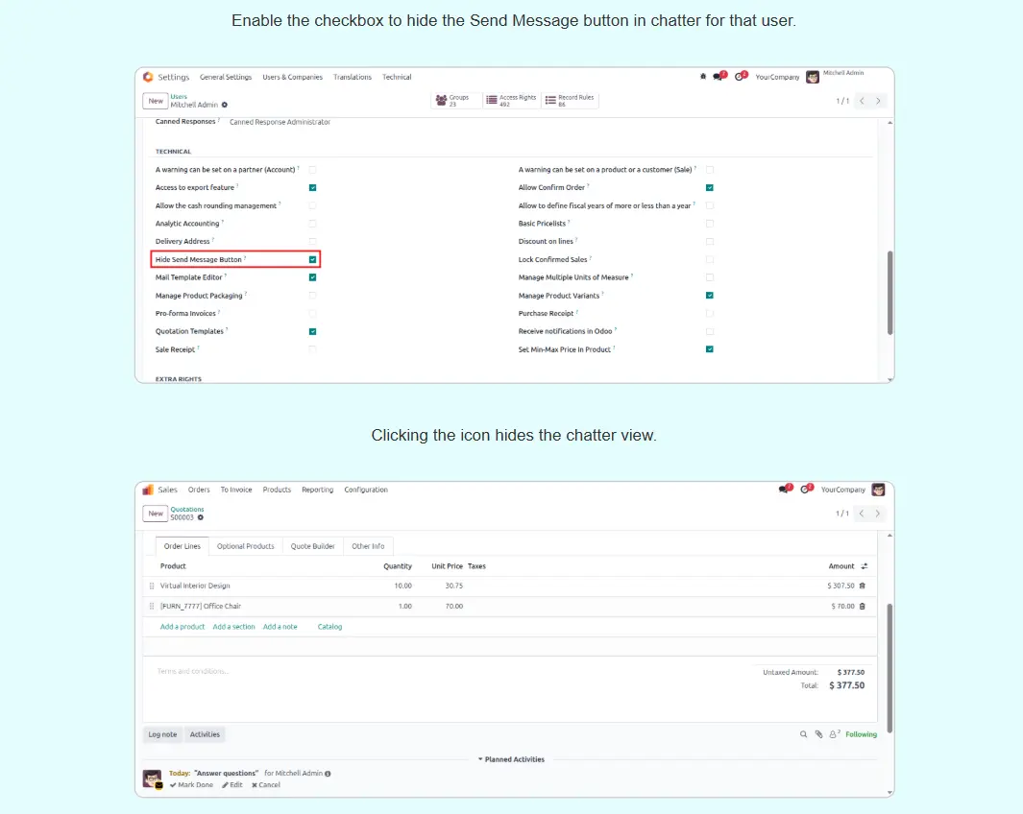The width and height of the screenshot is (1023, 814).
Task: Go to next record arrow in Quotations
Action: pyautogui.click(x=878, y=514)
